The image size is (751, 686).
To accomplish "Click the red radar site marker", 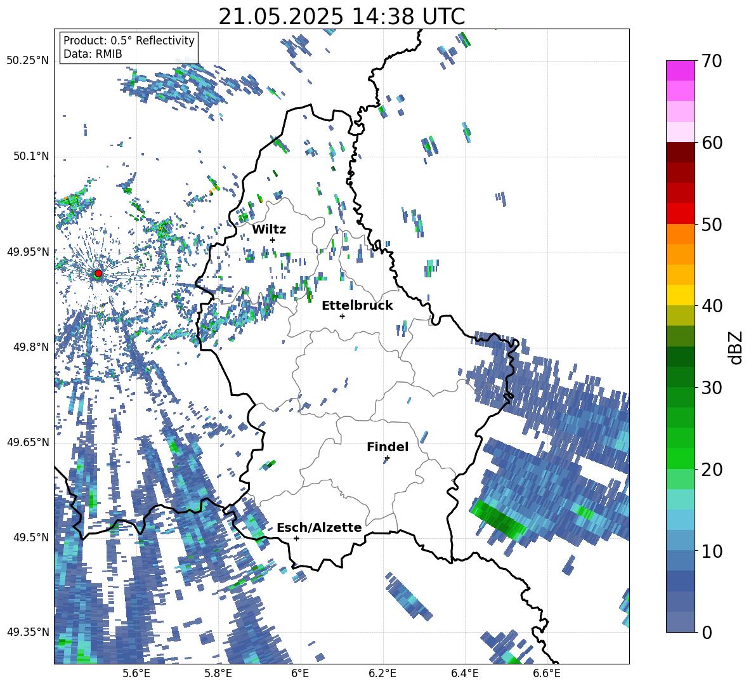I will (98, 273).
